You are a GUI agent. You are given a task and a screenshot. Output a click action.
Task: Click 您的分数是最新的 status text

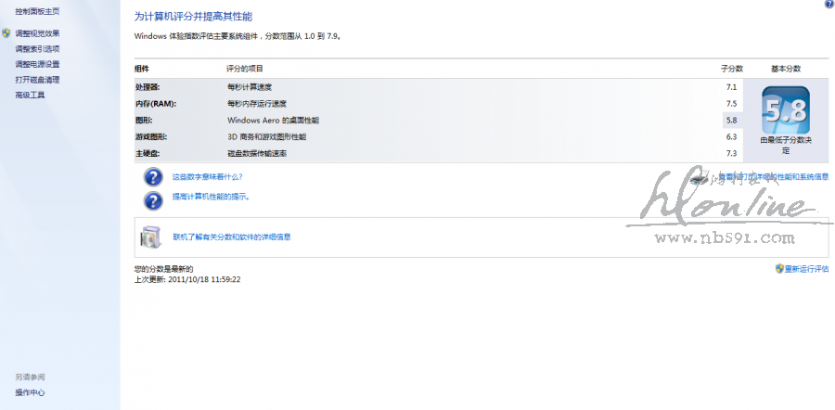[x=164, y=269]
